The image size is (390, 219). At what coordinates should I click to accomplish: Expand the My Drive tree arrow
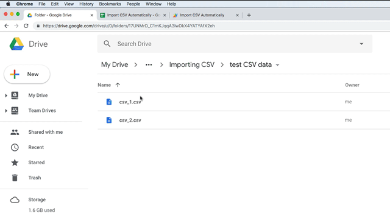(6, 96)
